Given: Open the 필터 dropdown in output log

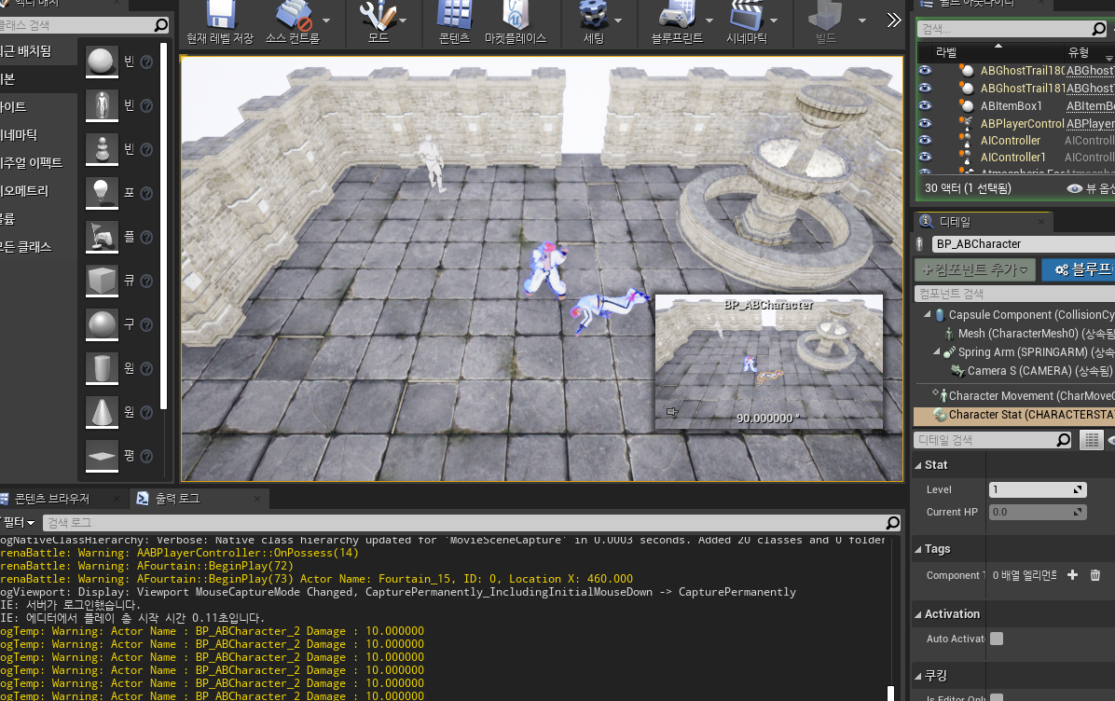Looking at the screenshot, I should coord(19,523).
